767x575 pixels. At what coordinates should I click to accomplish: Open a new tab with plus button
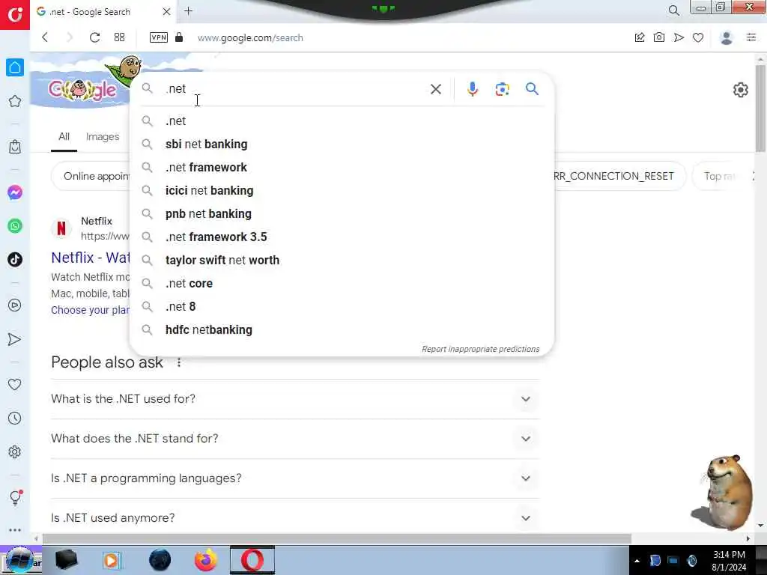[x=188, y=10]
